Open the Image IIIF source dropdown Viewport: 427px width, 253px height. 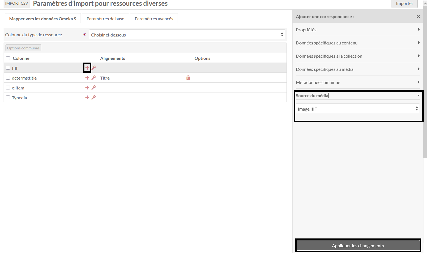click(357, 109)
